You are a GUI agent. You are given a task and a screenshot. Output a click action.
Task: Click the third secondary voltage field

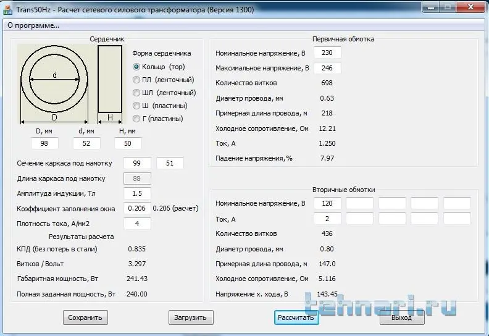click(x=392, y=203)
